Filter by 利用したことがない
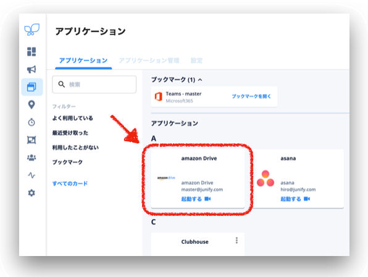The image size is (368, 277). pyautogui.click(x=75, y=147)
